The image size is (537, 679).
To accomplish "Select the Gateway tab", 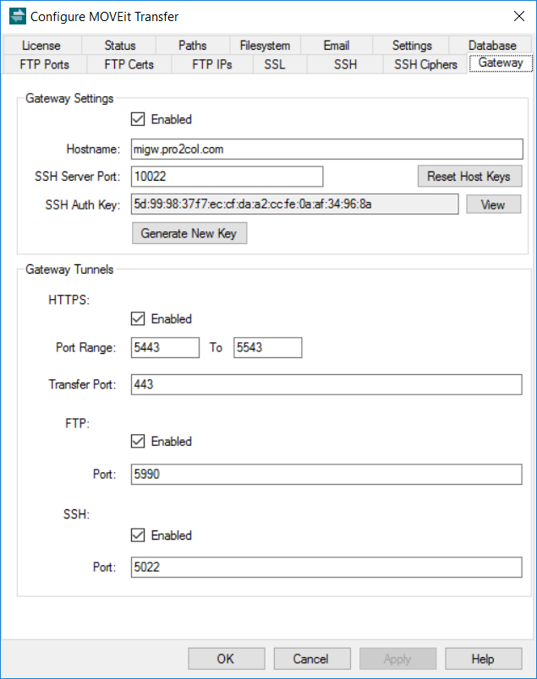I will 501,62.
